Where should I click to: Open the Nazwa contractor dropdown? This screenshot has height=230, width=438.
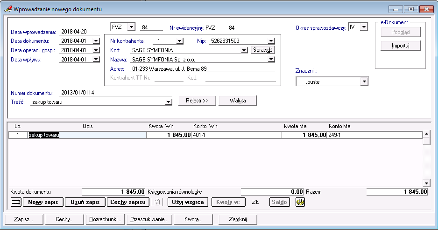[x=271, y=60]
